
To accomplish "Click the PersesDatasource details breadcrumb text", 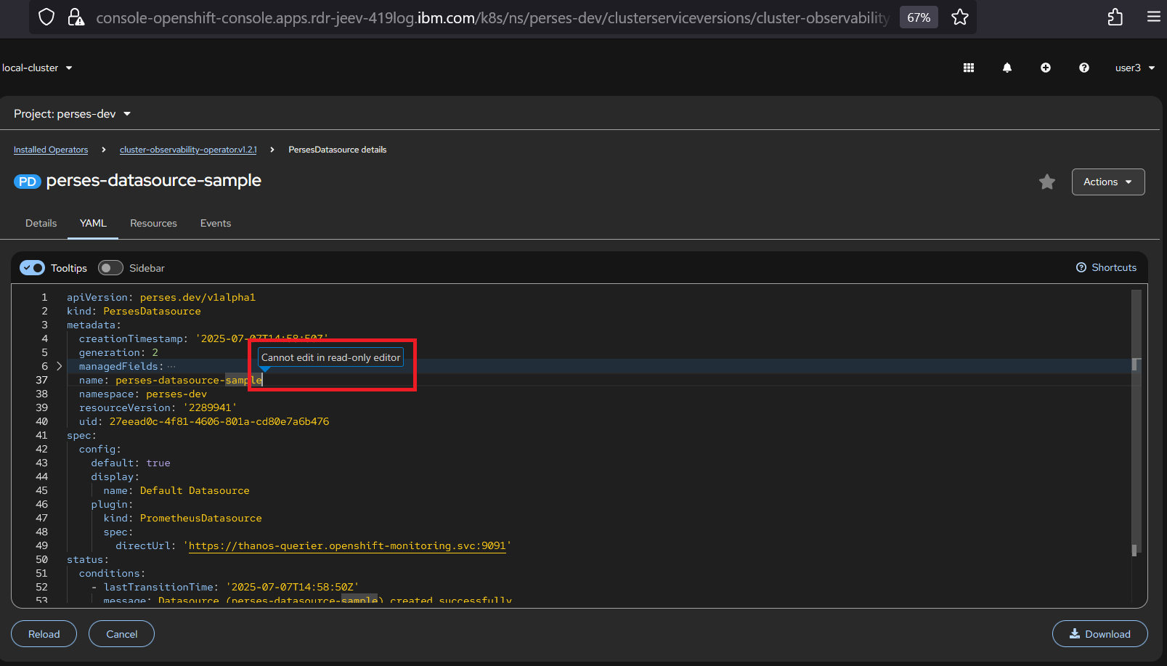I will 338,150.
